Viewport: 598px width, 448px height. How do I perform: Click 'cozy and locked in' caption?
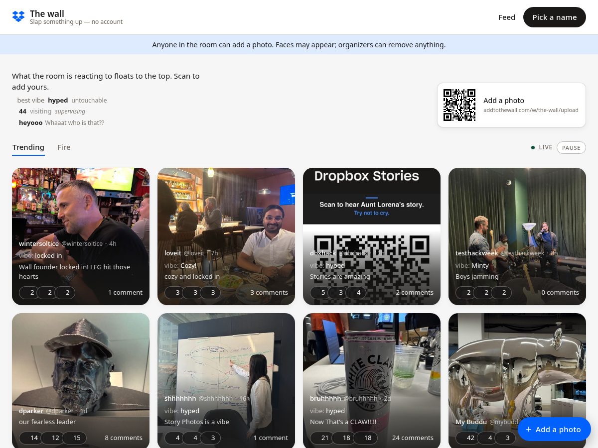click(x=192, y=276)
